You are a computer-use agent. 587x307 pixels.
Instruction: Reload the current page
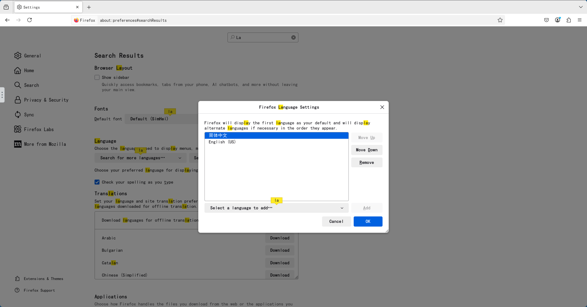click(x=29, y=20)
